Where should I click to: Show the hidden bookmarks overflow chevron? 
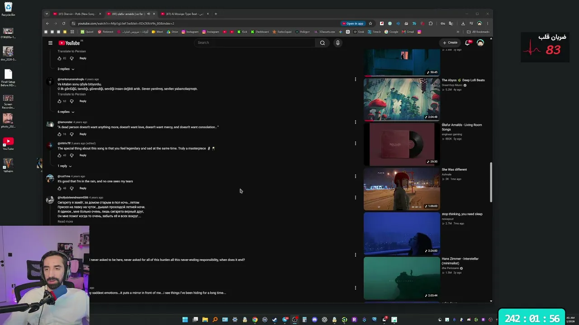click(458, 32)
